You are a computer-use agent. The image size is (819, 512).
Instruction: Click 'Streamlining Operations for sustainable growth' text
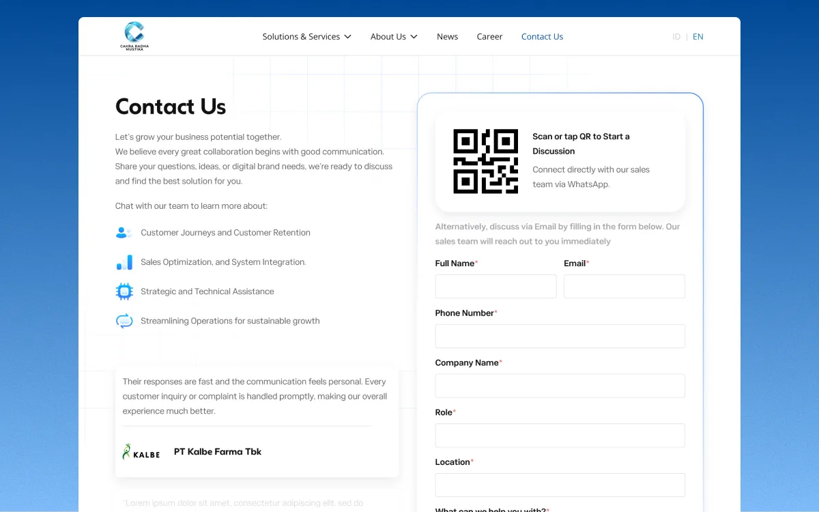230,321
